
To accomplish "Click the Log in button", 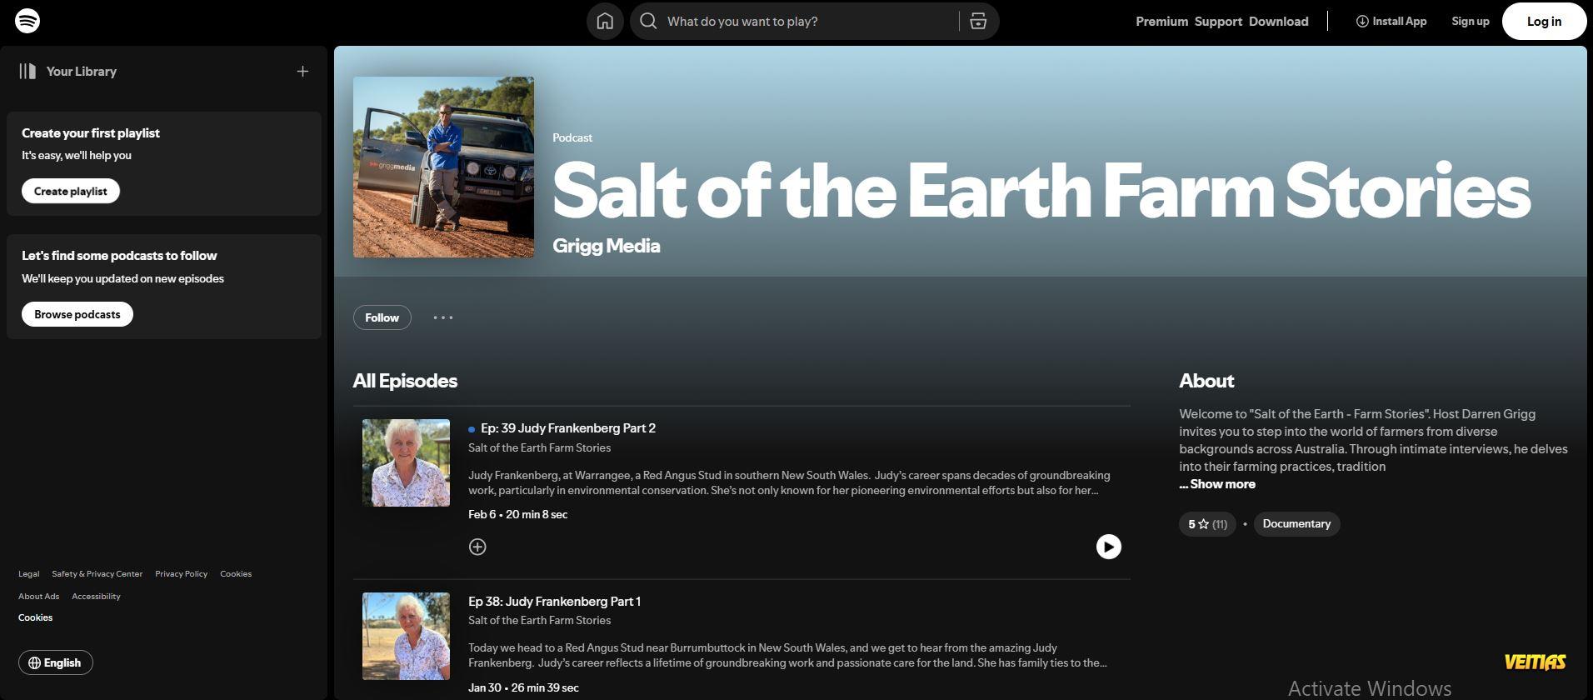I will (x=1544, y=22).
